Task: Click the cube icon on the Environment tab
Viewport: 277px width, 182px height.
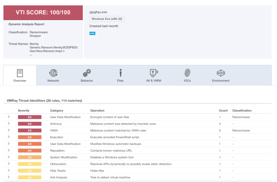Action: [x=221, y=73]
